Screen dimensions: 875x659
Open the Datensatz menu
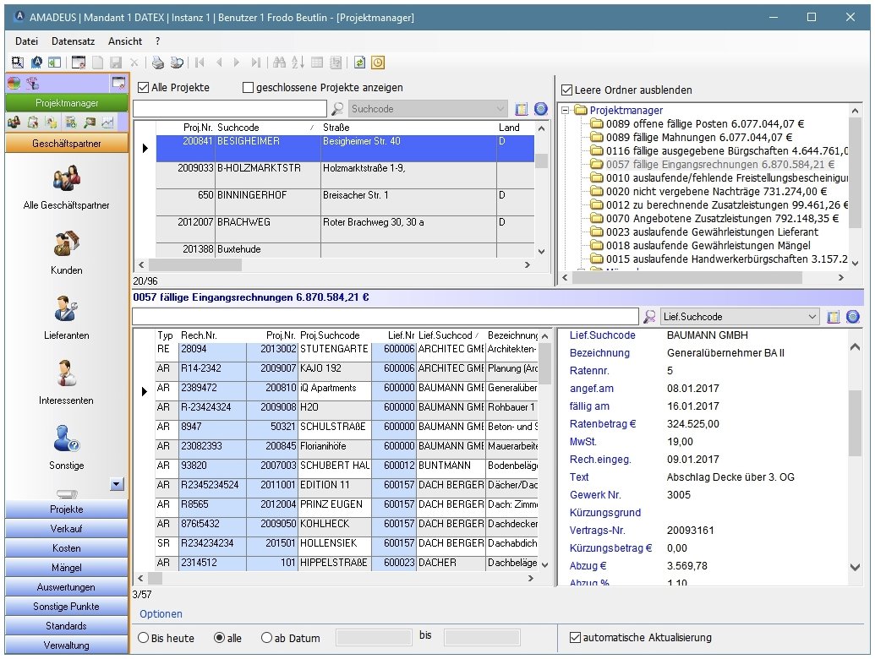pyautogui.click(x=73, y=41)
